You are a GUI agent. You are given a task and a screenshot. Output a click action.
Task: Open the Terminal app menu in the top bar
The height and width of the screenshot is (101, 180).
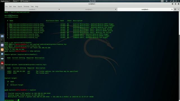tap(25, 1)
